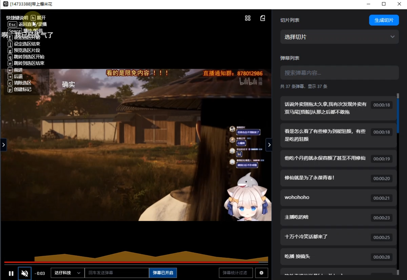Collapse the right danmaku panel arrow
407x280 pixels.
(269, 145)
